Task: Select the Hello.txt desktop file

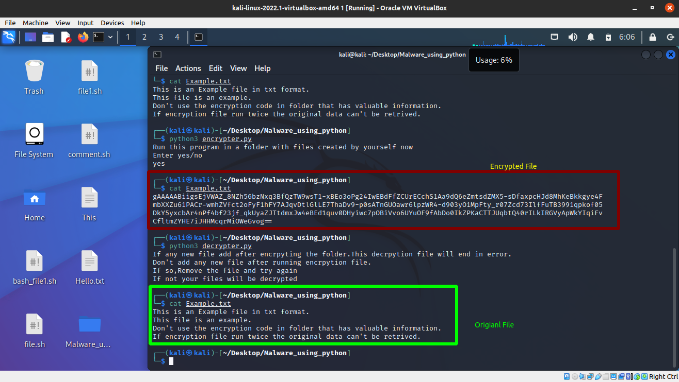Action: 89,267
